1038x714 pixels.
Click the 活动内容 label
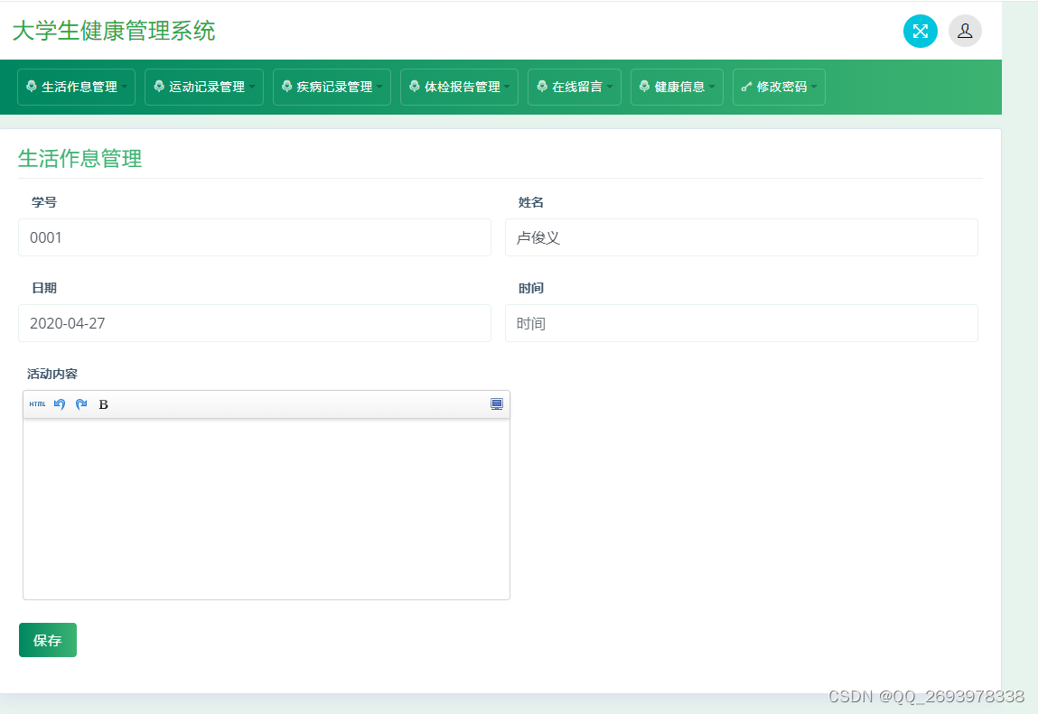tap(52, 374)
